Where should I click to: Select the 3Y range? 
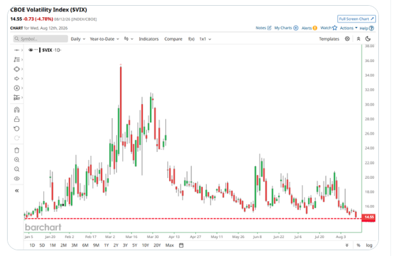coord(125,245)
